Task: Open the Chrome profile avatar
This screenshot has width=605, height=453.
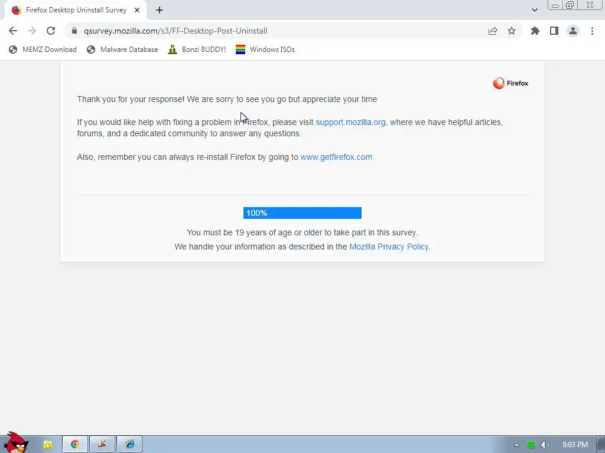Action: 573,31
